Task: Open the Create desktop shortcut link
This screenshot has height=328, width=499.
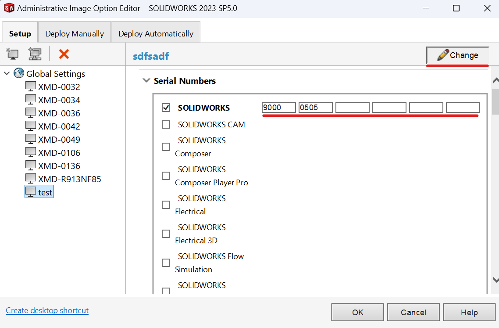Action: (x=47, y=310)
